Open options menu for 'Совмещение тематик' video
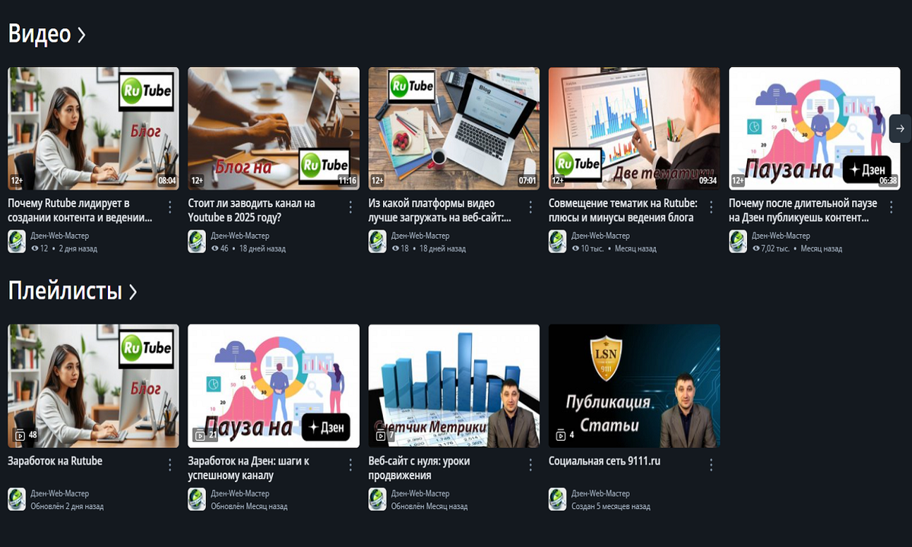912x547 pixels. 711,207
